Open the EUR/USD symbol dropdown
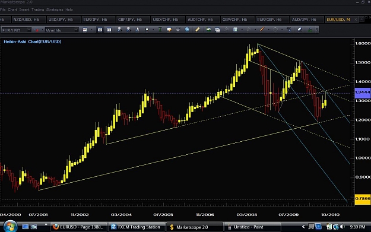 coord(29,30)
